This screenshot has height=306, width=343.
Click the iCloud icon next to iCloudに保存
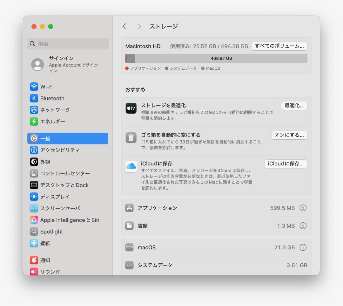pos(131,166)
